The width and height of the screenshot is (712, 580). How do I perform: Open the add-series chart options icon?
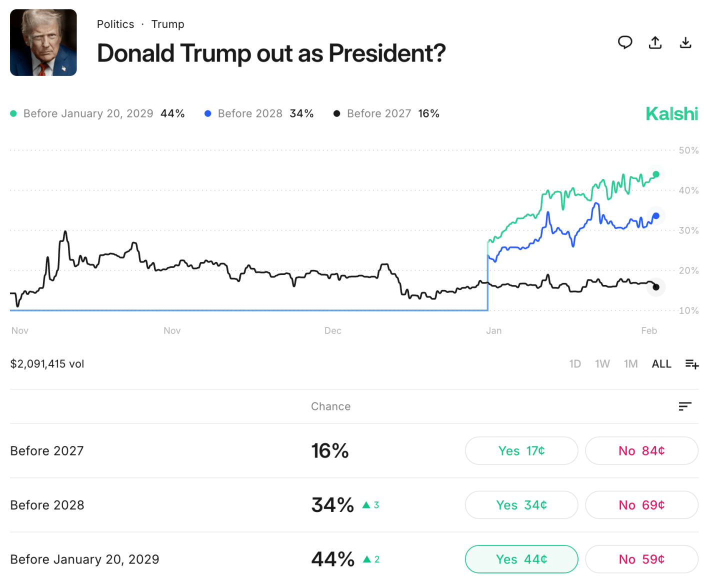[691, 364]
